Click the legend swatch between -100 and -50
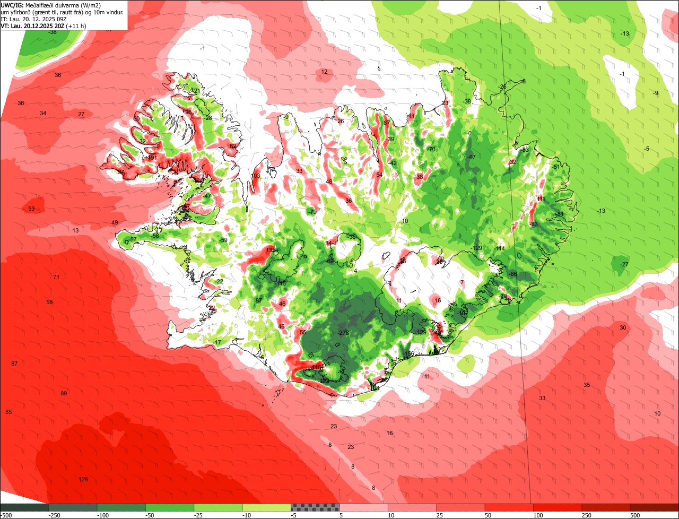This screenshot has width=679, height=519. pyautogui.click(x=121, y=507)
